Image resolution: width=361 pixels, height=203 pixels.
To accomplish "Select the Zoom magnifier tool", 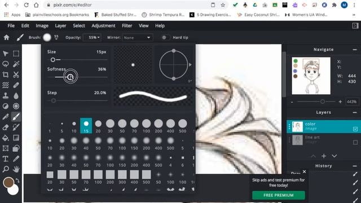I will [x=6, y=169].
